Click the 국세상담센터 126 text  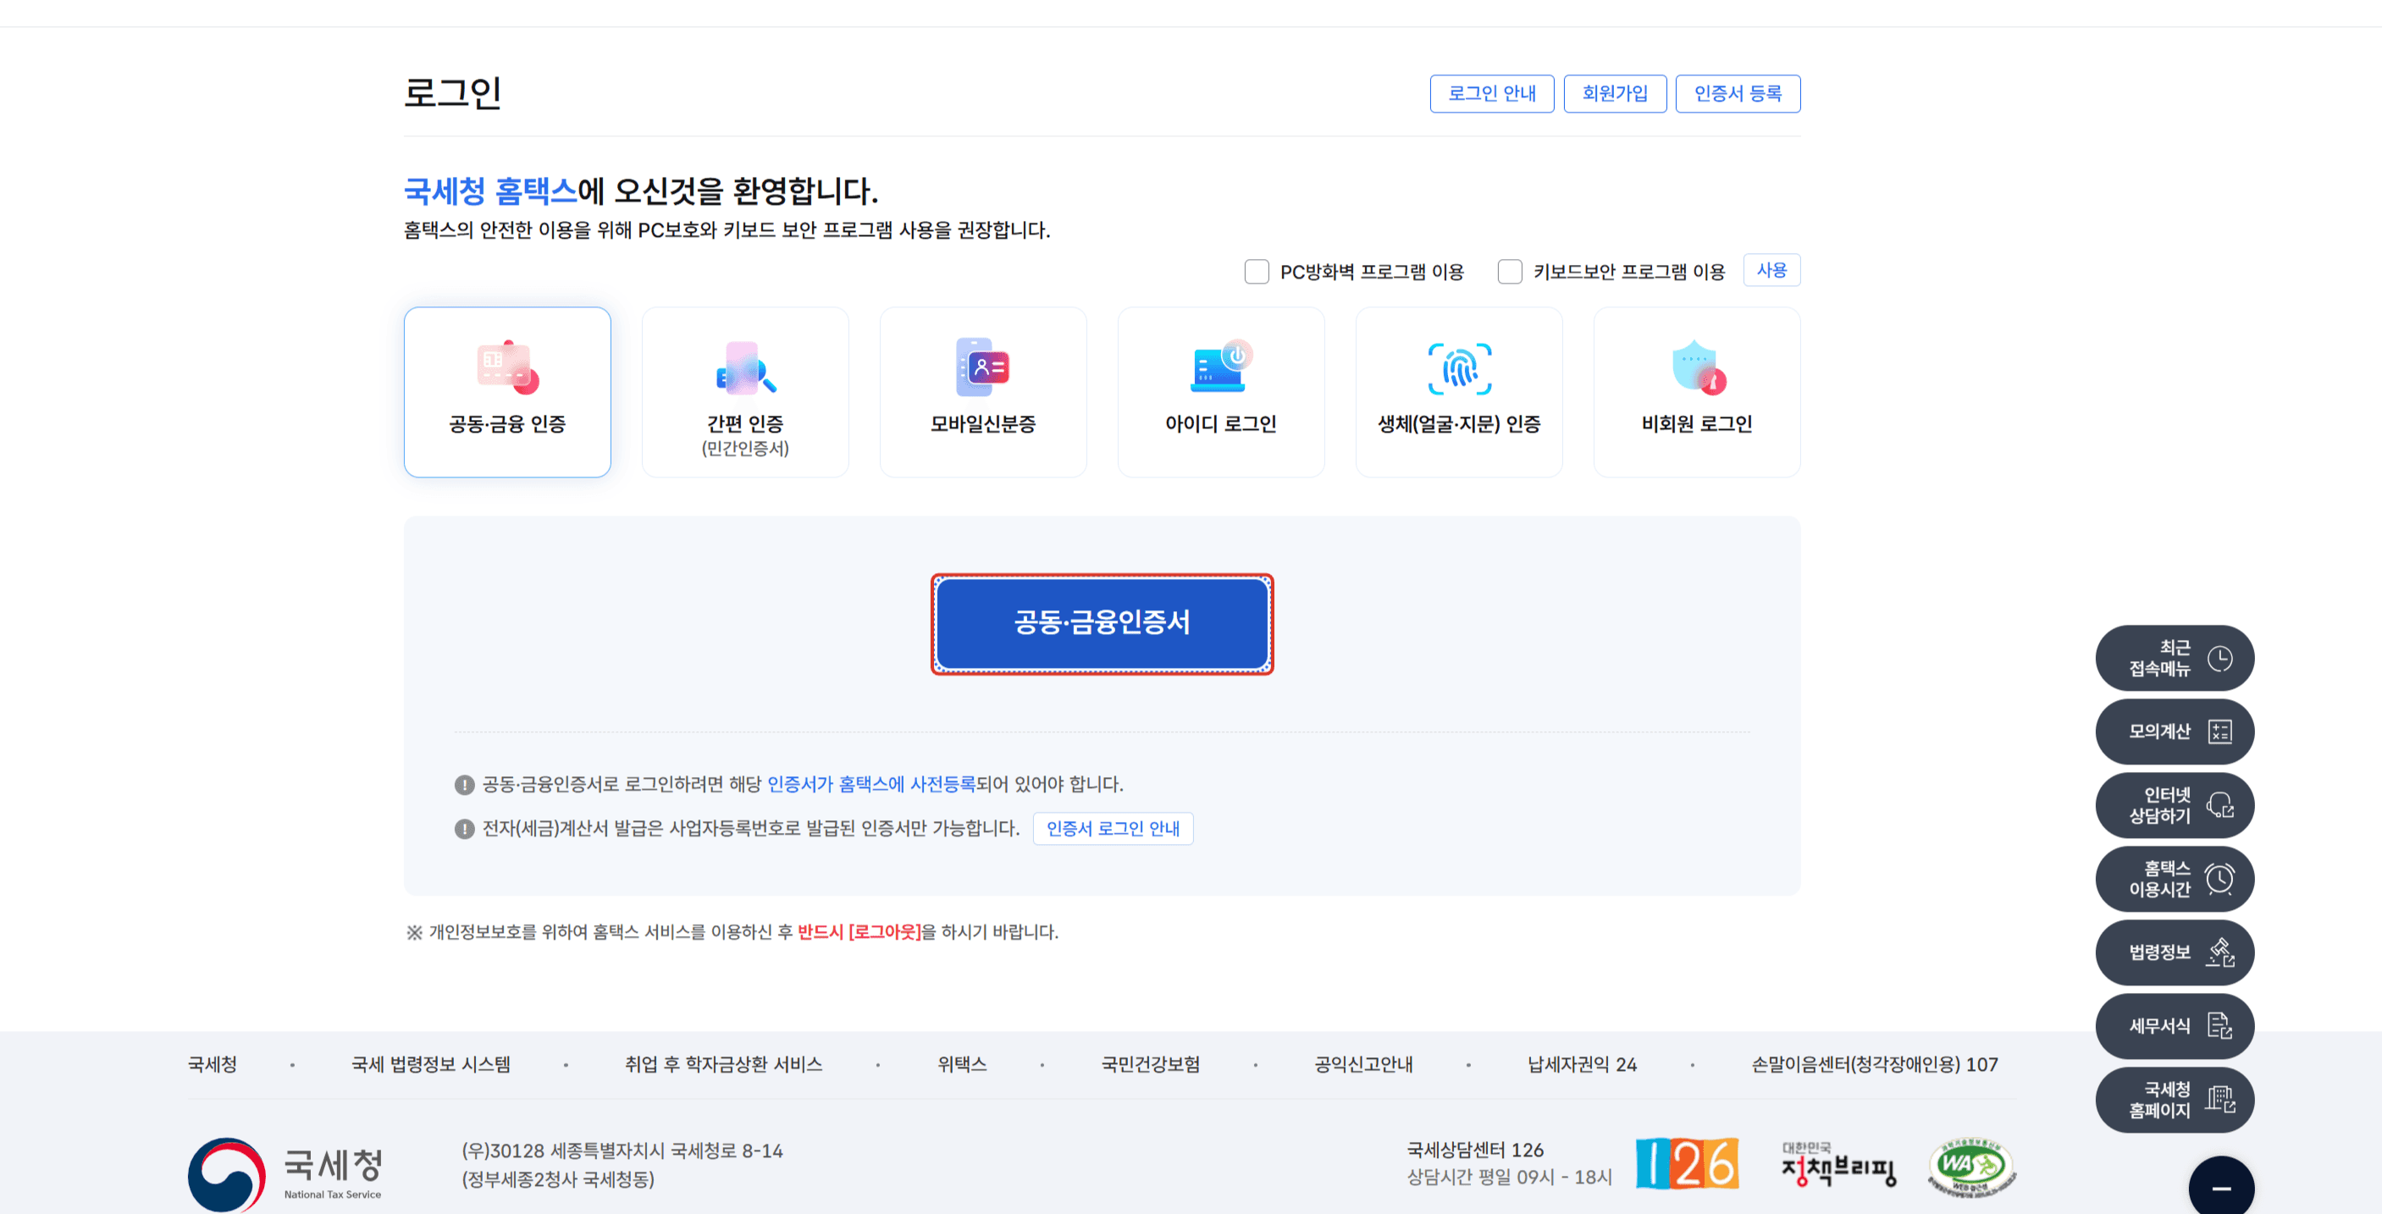pyautogui.click(x=1475, y=1150)
